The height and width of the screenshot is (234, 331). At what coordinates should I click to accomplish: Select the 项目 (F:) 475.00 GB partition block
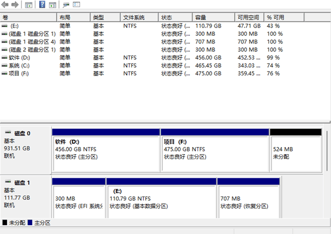point(215,150)
